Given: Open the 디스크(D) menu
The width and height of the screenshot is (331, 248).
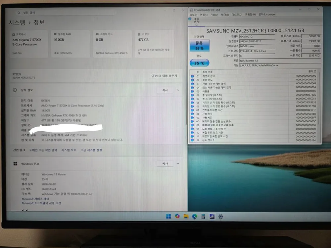Looking at the screenshot, I should click(x=237, y=15).
